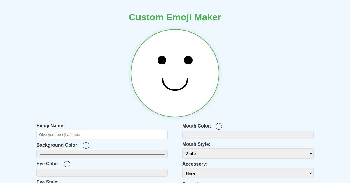Click the Eye Style label
Image resolution: width=350 pixels, height=183 pixels.
[x=48, y=182]
